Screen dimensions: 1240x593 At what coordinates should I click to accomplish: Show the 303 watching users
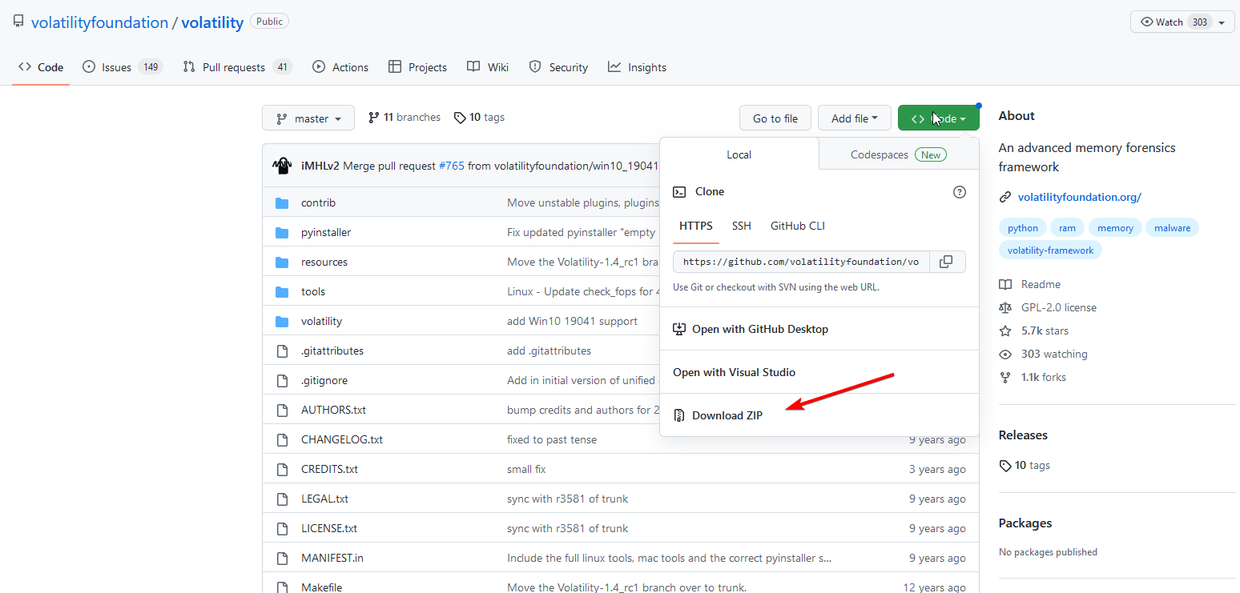pyautogui.click(x=1054, y=354)
